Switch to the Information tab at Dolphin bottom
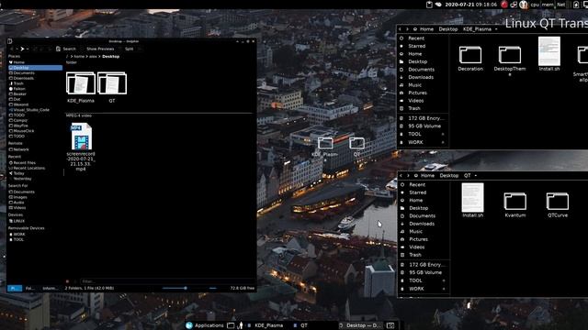Screen dimensions: 588x330 coord(51,288)
